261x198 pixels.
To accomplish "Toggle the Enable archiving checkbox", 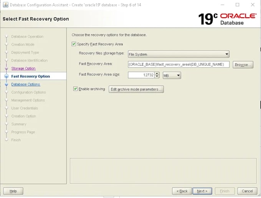I will pyautogui.click(x=75, y=89).
